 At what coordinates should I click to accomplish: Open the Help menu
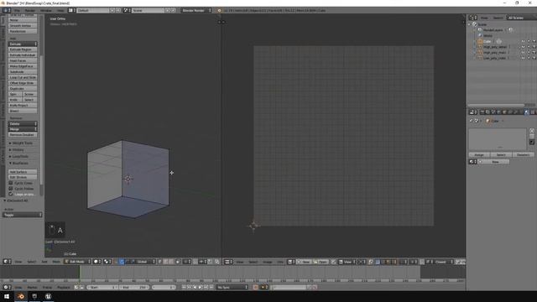(x=60, y=11)
